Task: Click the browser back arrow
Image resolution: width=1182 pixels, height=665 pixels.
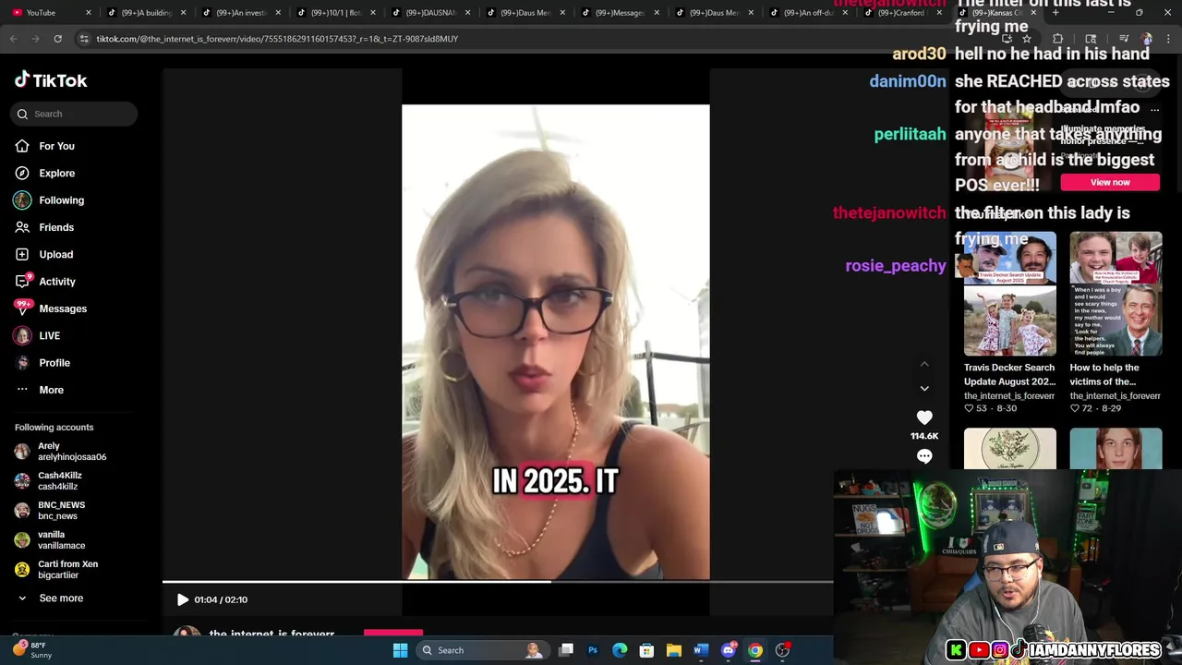Action: tap(14, 39)
